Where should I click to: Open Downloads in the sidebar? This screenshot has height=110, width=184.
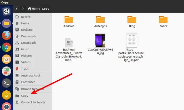point(33,43)
